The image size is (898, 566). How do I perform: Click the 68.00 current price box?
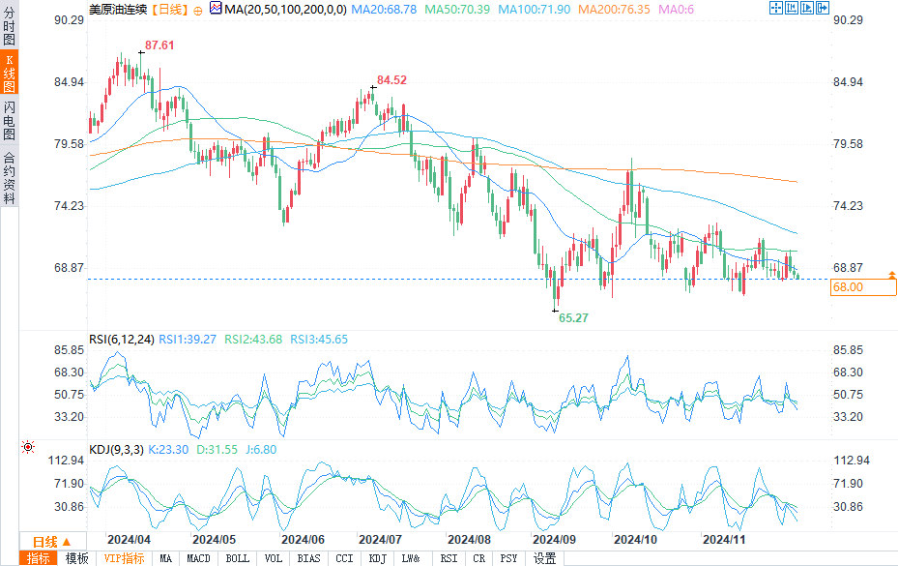(863, 287)
